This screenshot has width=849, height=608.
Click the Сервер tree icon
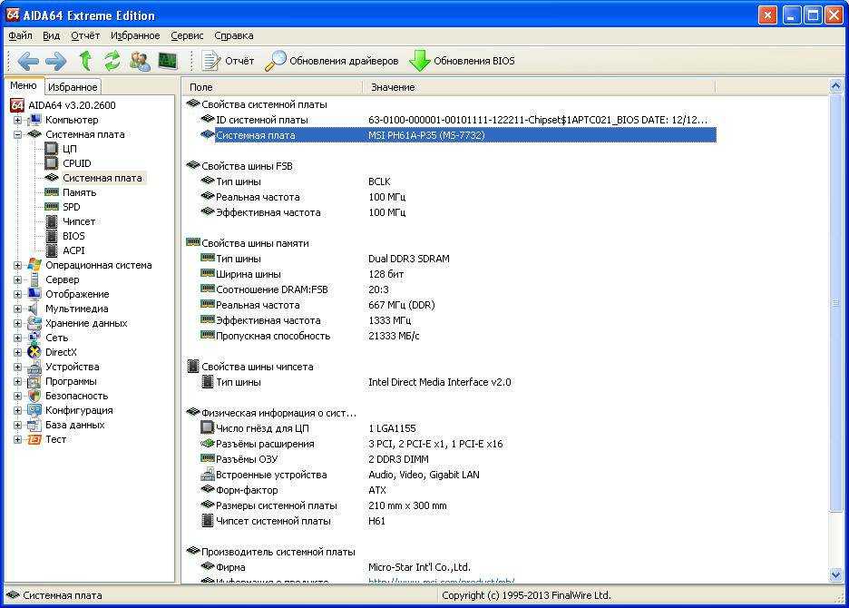pyautogui.click(x=34, y=279)
